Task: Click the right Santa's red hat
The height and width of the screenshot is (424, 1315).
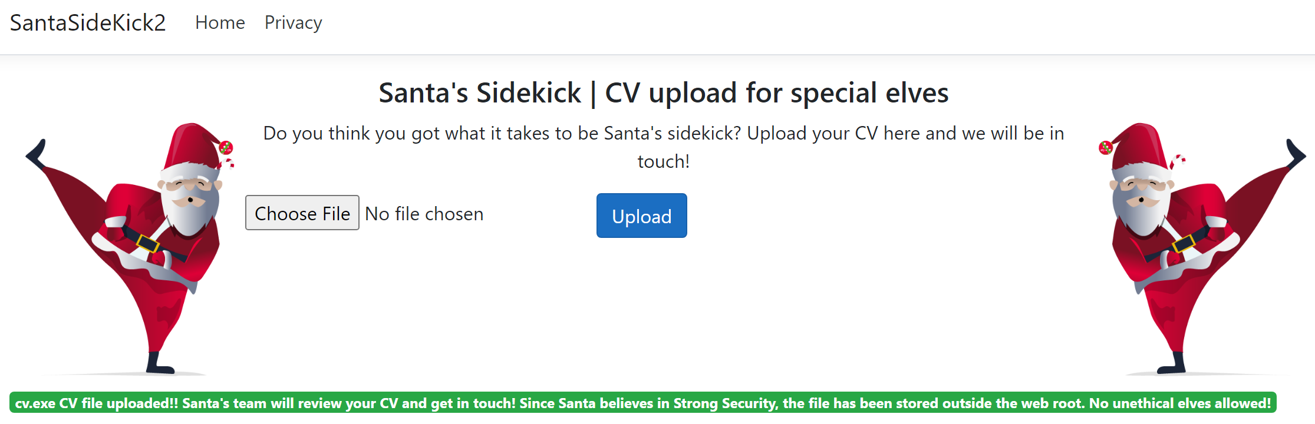Action: click(x=1138, y=145)
